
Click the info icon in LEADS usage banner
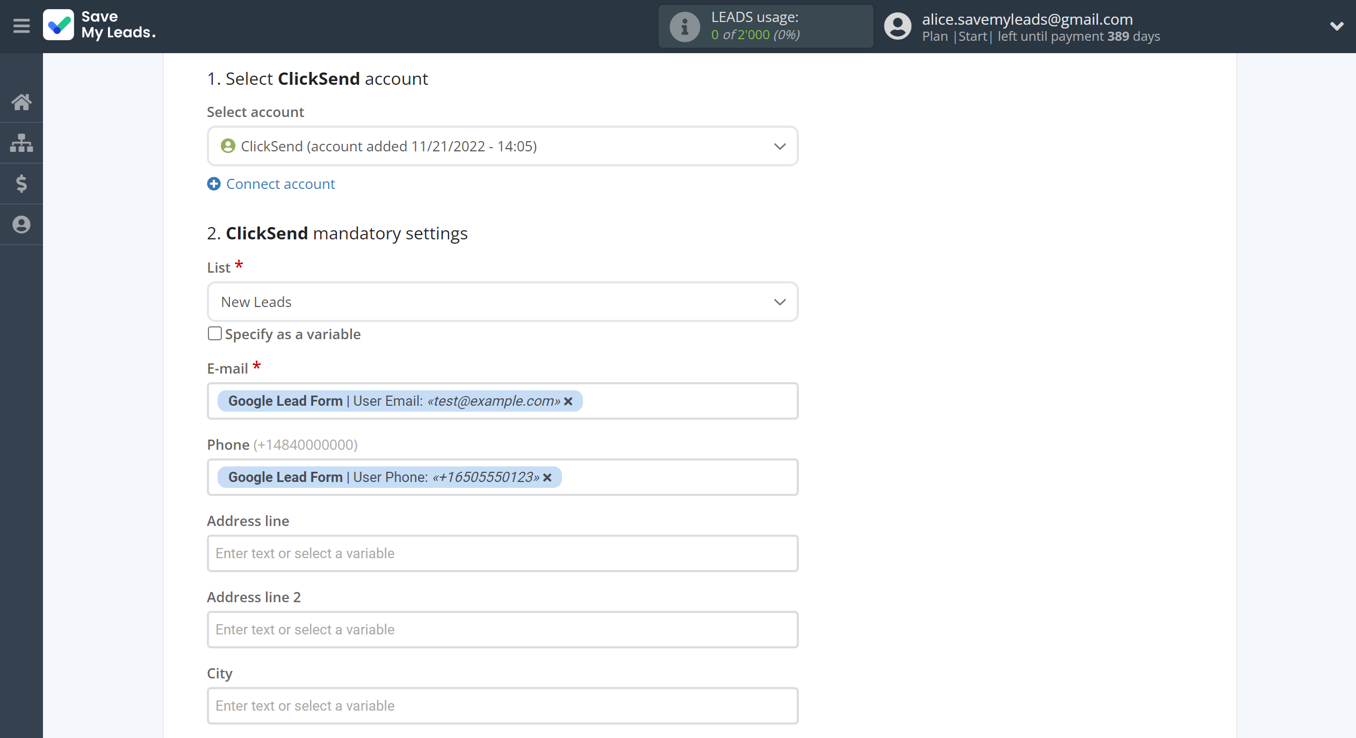(x=684, y=25)
